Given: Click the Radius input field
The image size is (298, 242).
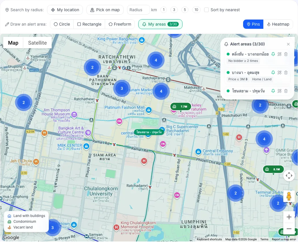Looking at the screenshot, I should [x=138, y=10].
